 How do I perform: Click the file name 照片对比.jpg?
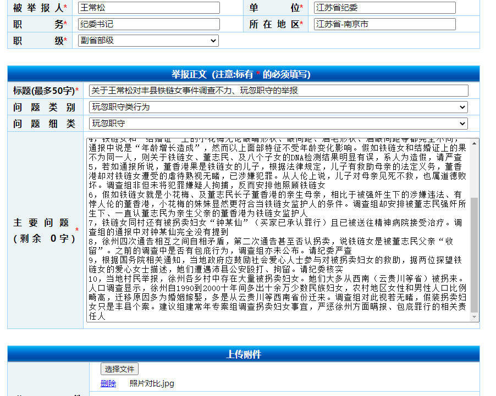[152, 384]
